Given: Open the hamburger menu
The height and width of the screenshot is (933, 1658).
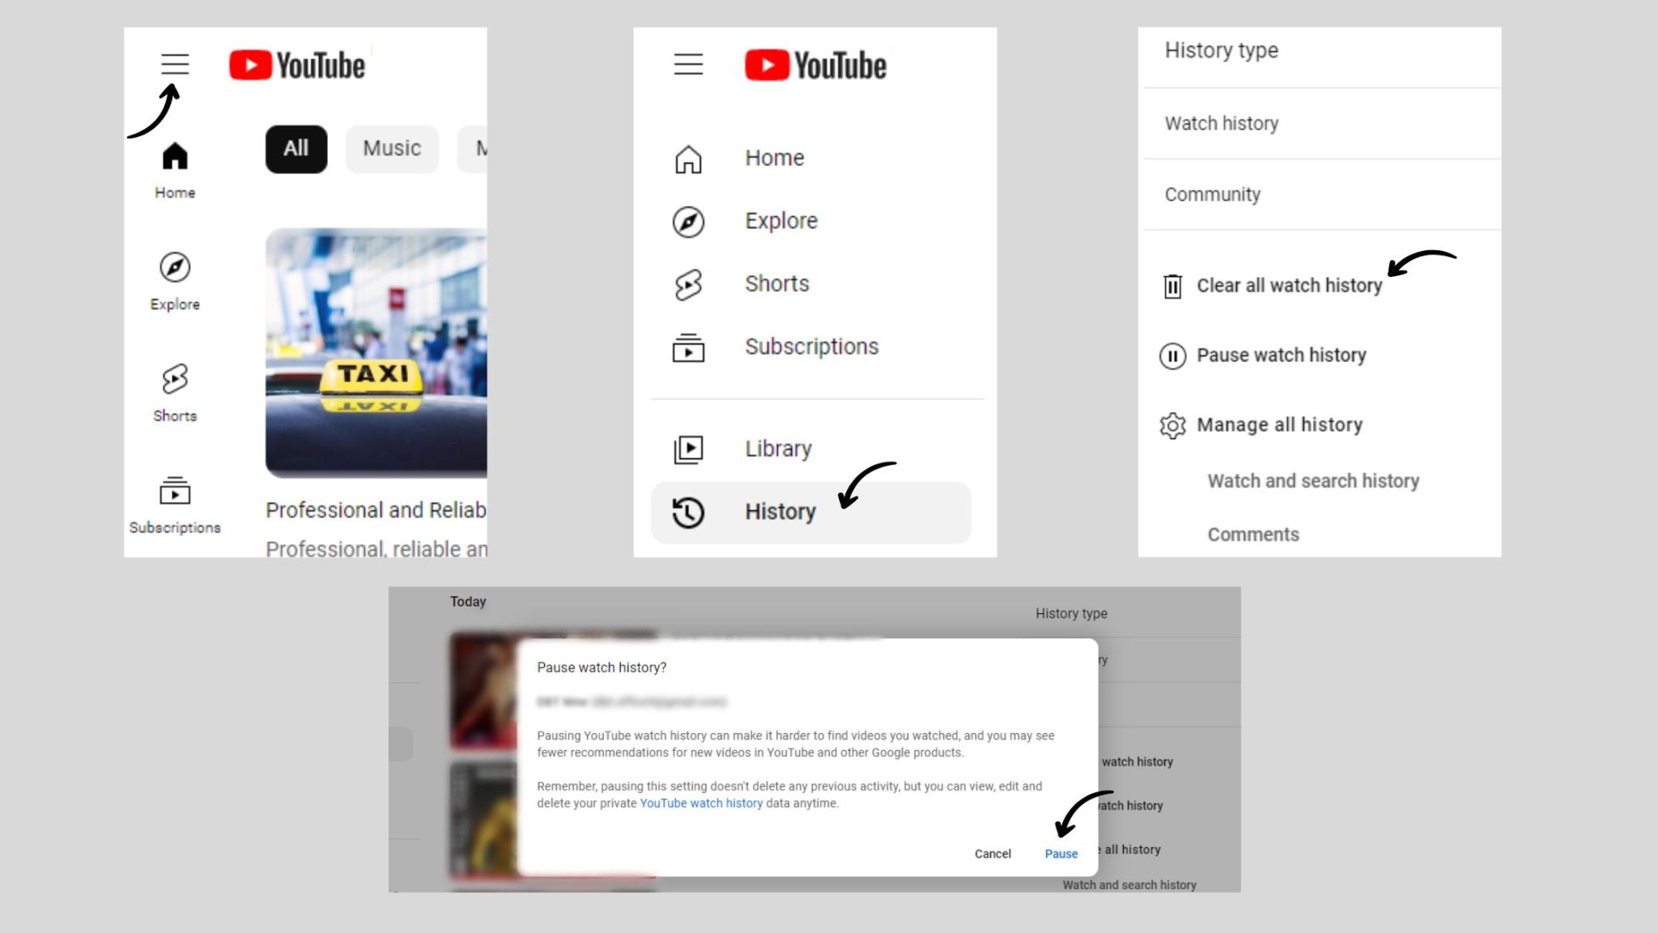Looking at the screenshot, I should click(173, 64).
